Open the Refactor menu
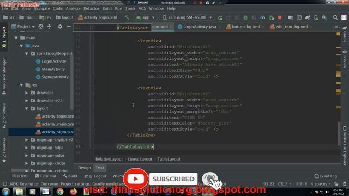349x196 pixels. point(91,9)
